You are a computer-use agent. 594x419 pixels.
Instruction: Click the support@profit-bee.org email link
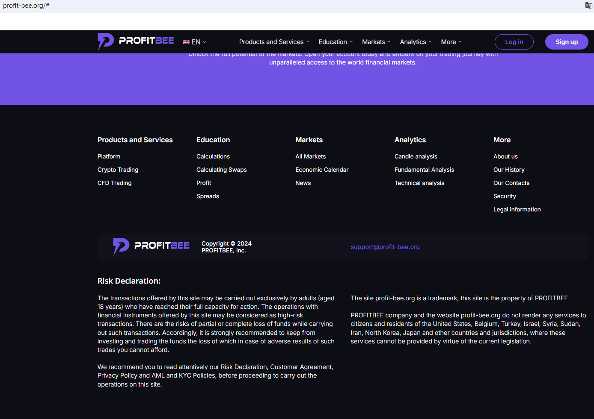click(x=385, y=247)
